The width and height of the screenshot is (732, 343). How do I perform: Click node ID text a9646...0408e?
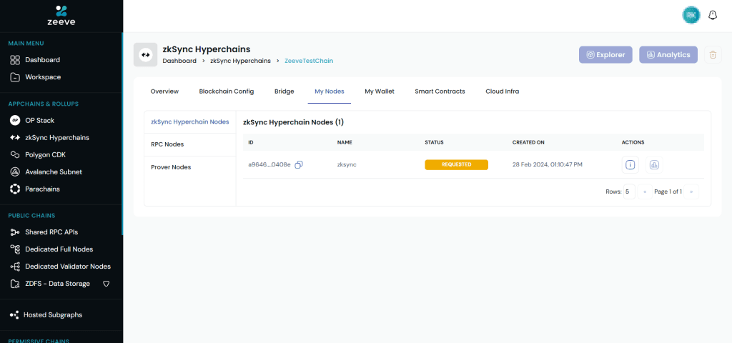click(269, 165)
